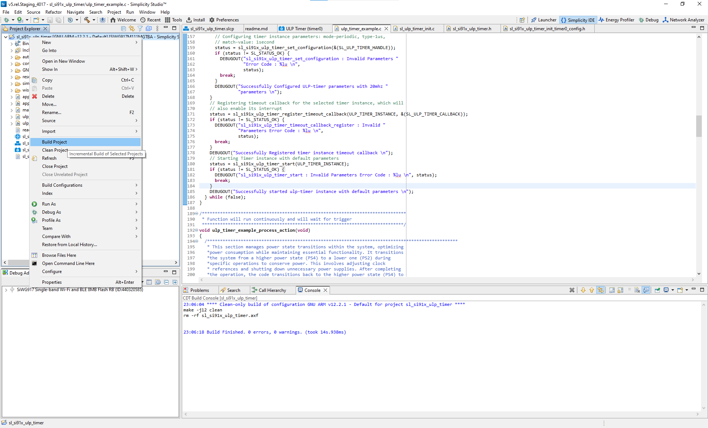Switch to Energy Profiler perspective

pyautogui.click(x=616, y=20)
